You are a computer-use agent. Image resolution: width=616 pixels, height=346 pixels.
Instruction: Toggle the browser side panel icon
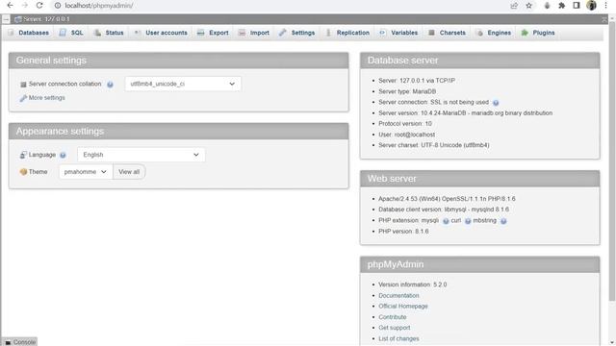(x=577, y=6)
